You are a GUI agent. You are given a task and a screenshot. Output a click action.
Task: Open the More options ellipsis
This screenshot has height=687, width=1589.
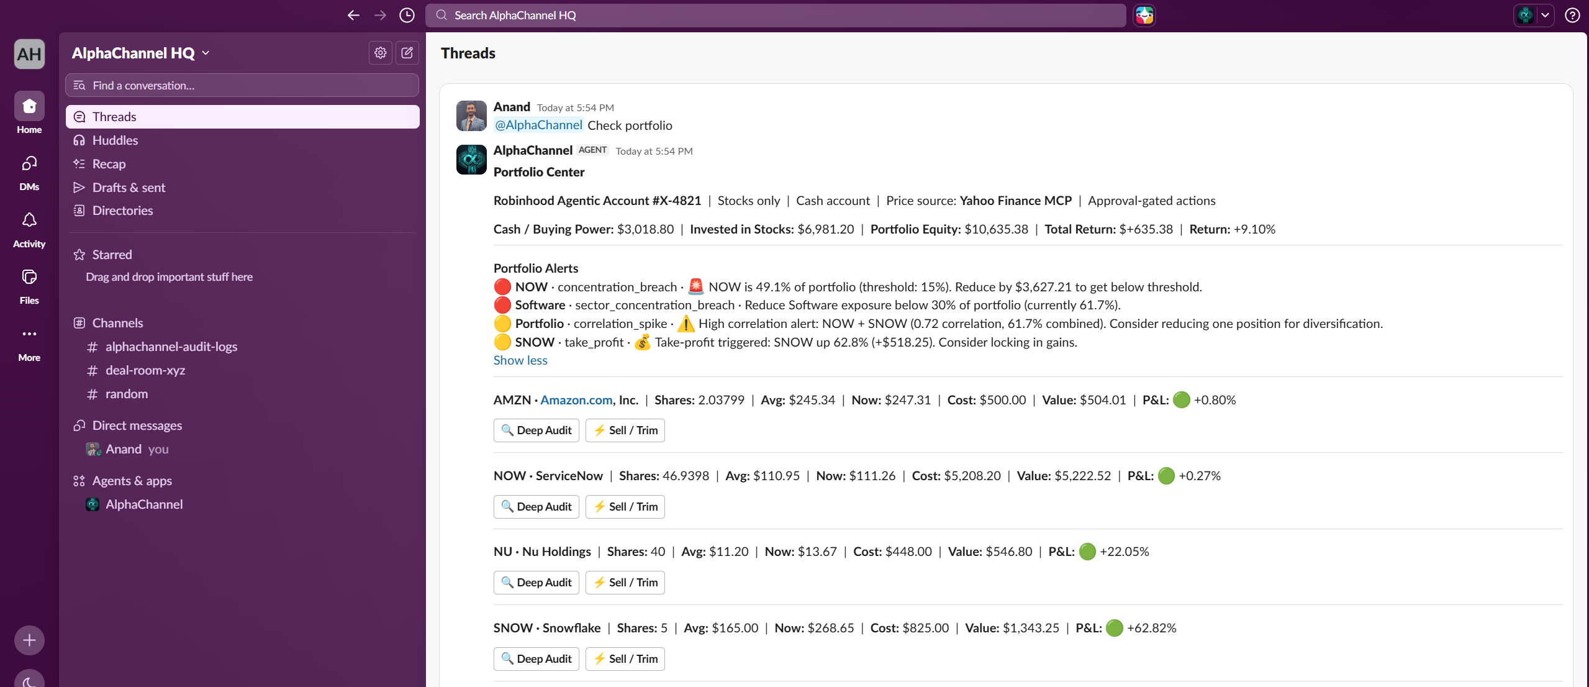(29, 343)
